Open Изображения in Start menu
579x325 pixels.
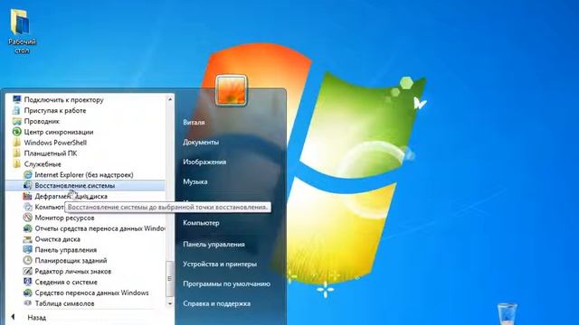[204, 162]
